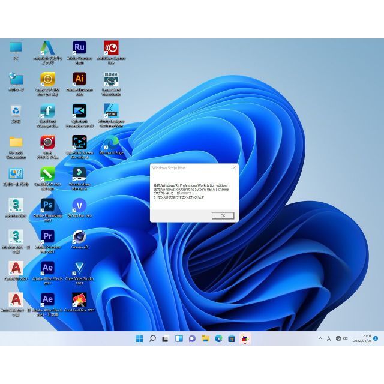This screenshot has width=384, height=384.
Task: Open Affinity Designer Beta shortcut
Action: click(x=111, y=116)
